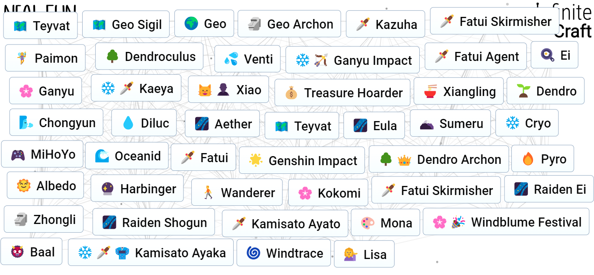This screenshot has width=594, height=275.
Task: Select the Raiden Shogun element
Action: (x=154, y=222)
